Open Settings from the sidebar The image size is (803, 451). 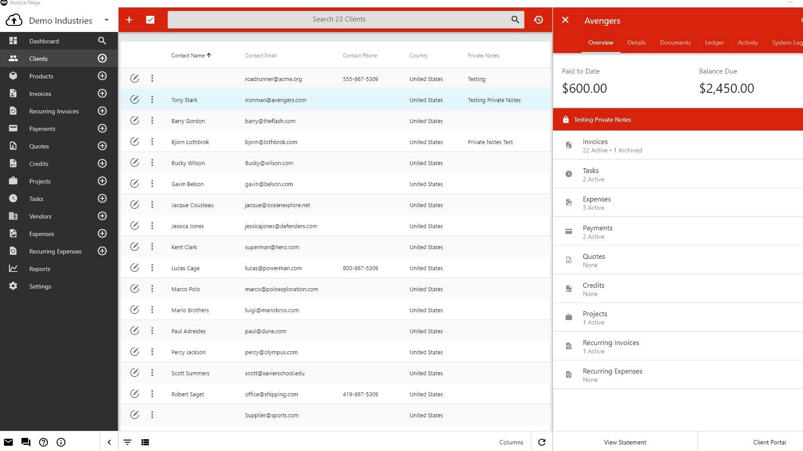pyautogui.click(x=40, y=286)
